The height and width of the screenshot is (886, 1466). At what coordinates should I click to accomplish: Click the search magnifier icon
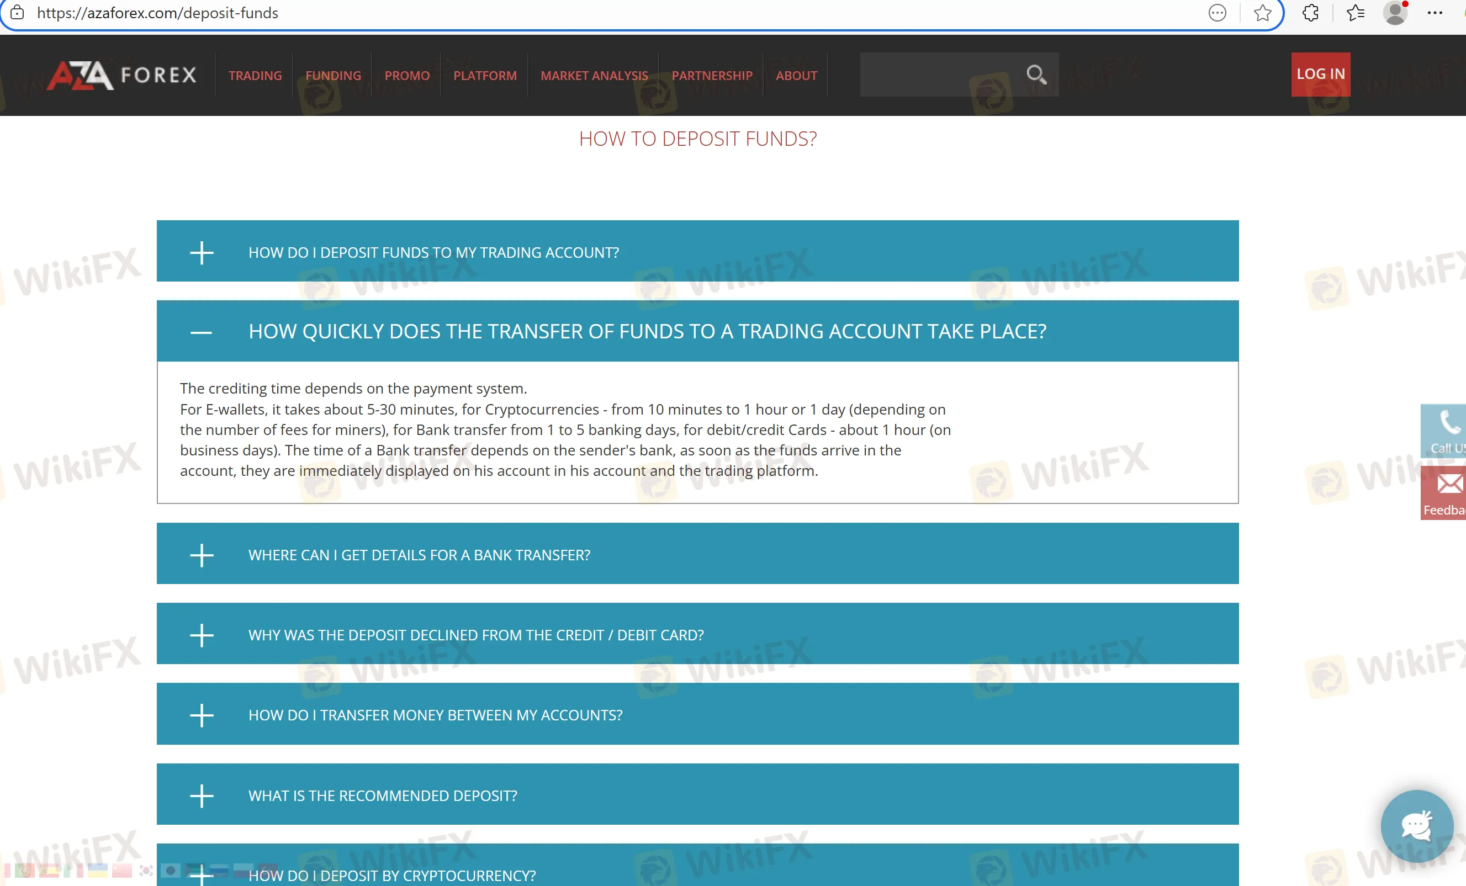click(1036, 75)
